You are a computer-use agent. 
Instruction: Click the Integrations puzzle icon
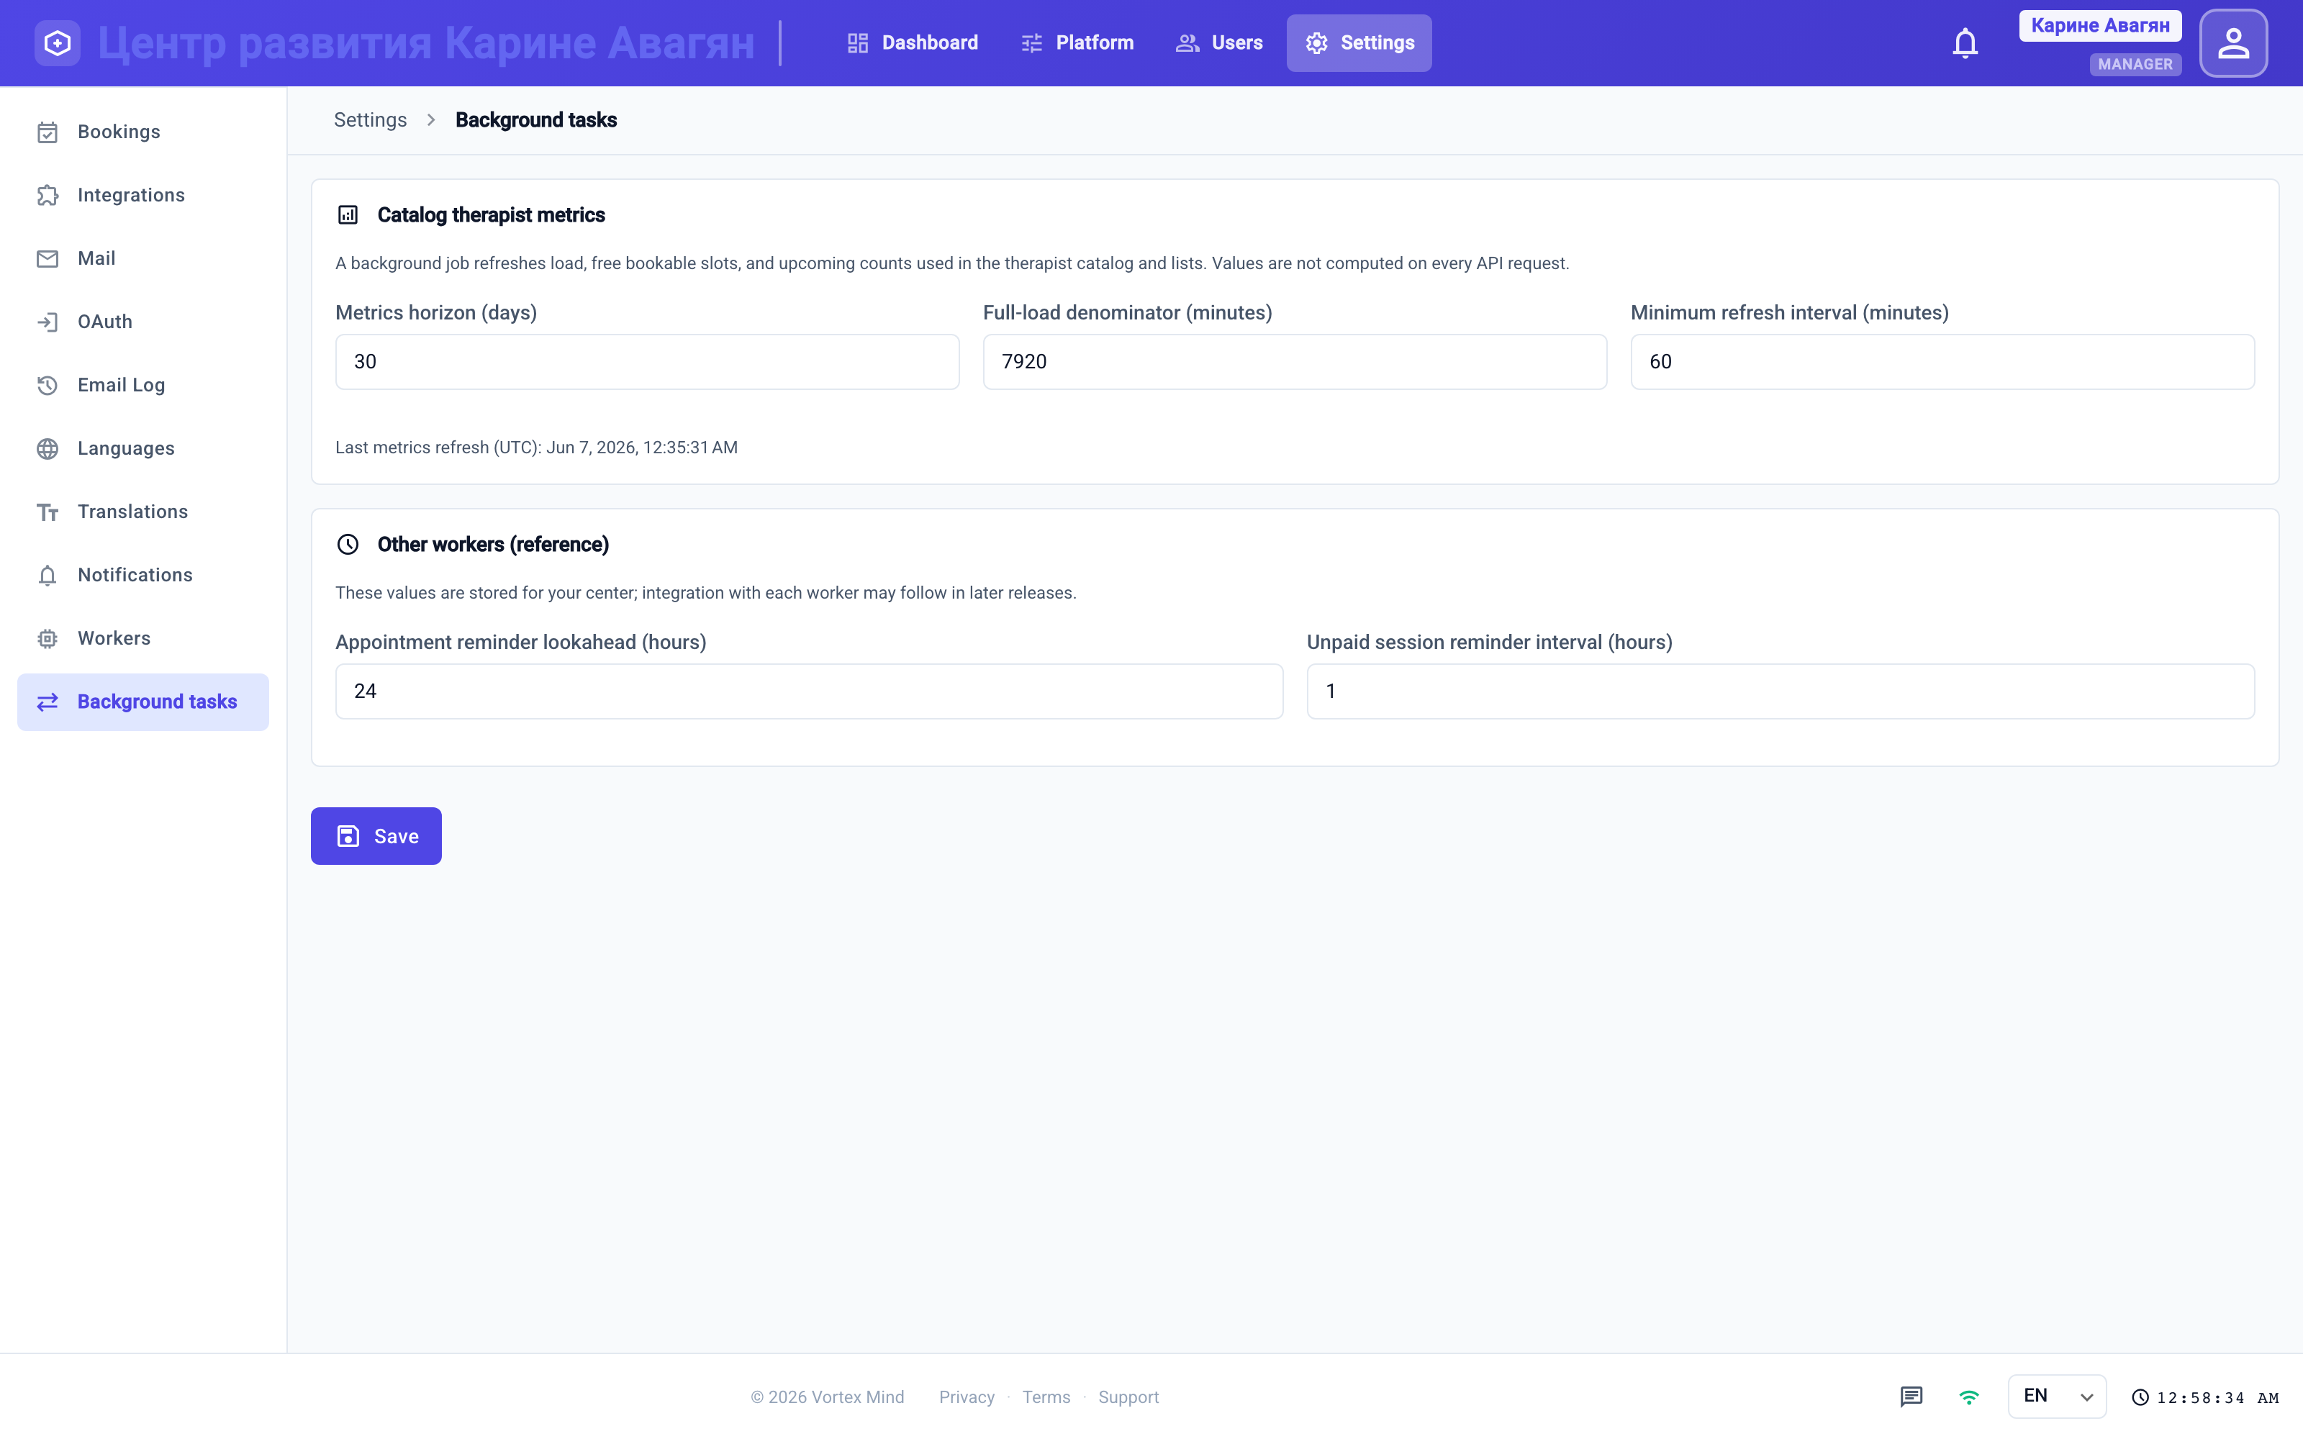[x=47, y=195]
